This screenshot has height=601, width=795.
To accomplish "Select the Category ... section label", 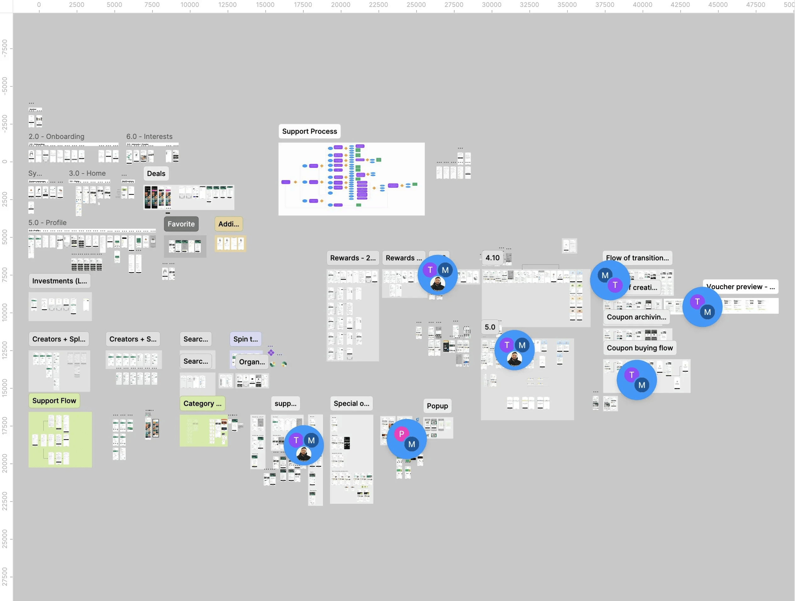I will (x=202, y=404).
